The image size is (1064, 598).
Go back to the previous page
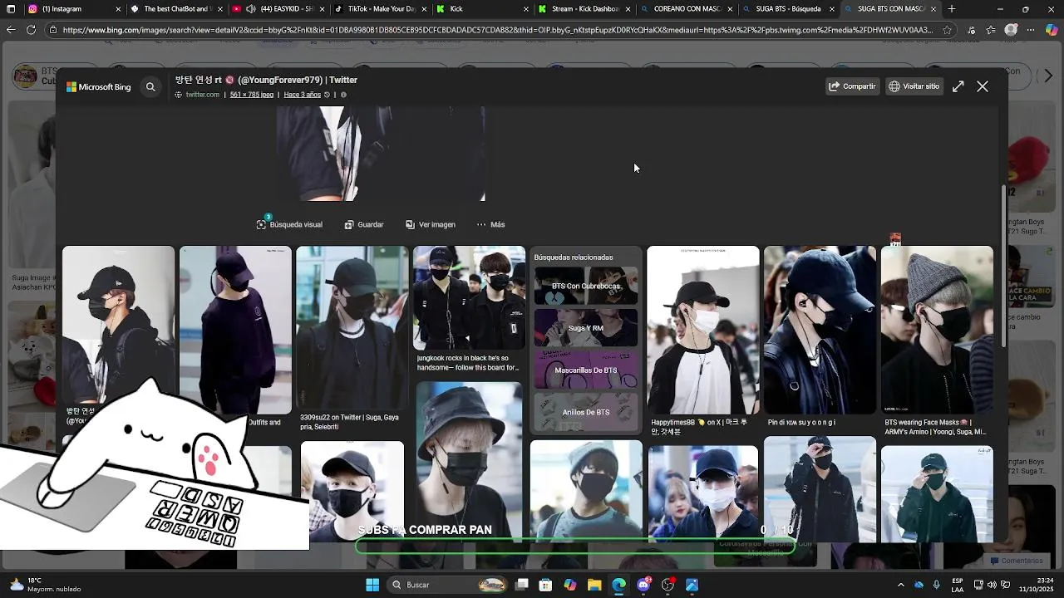tap(11, 30)
